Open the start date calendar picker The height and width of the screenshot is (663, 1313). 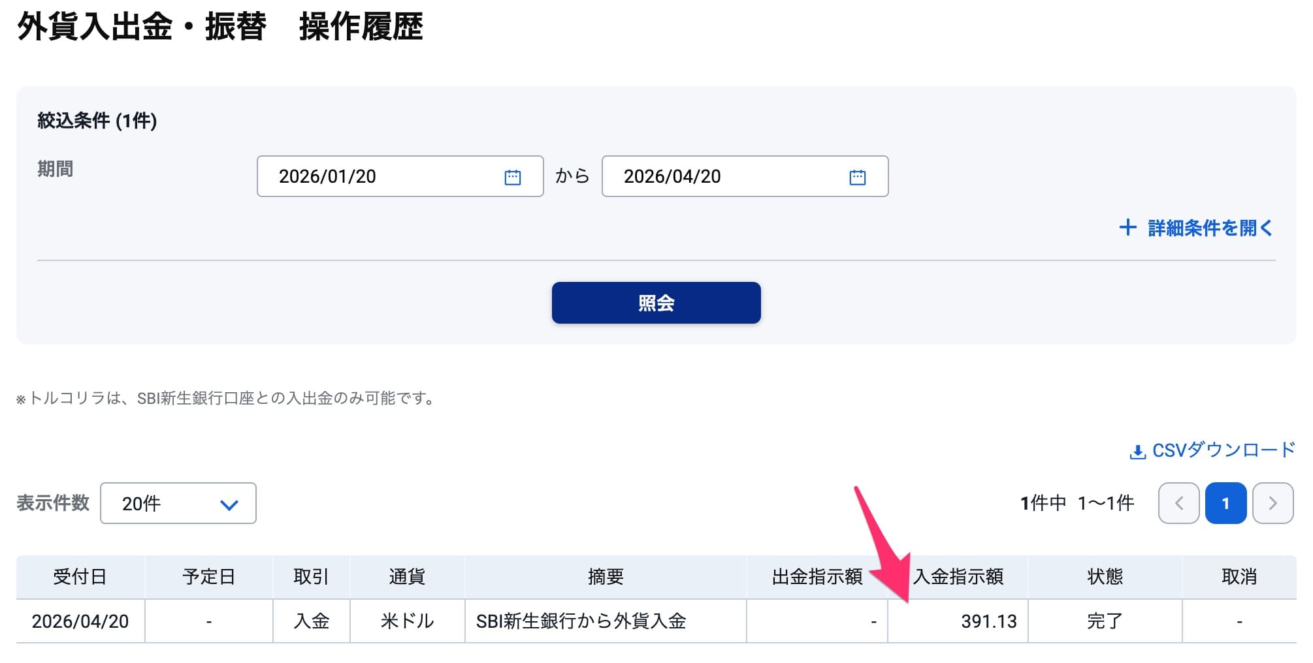click(x=513, y=176)
